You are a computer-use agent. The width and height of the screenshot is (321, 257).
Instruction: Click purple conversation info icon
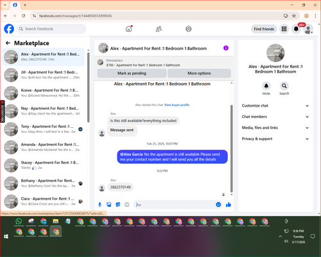click(226, 48)
